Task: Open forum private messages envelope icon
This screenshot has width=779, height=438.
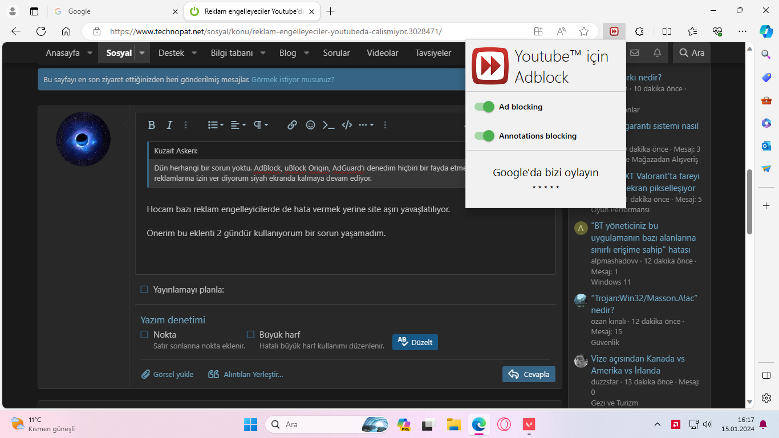Action: pyautogui.click(x=634, y=53)
